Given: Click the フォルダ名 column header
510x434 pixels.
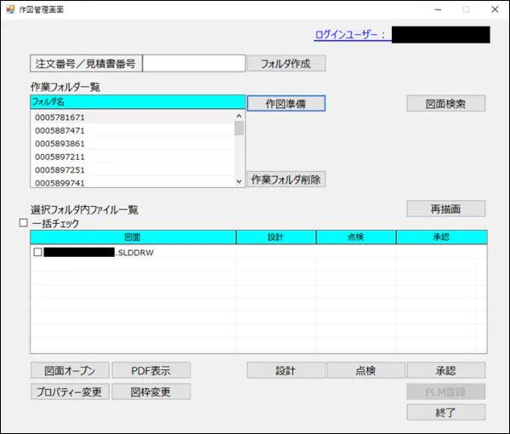Looking at the screenshot, I should click(138, 102).
